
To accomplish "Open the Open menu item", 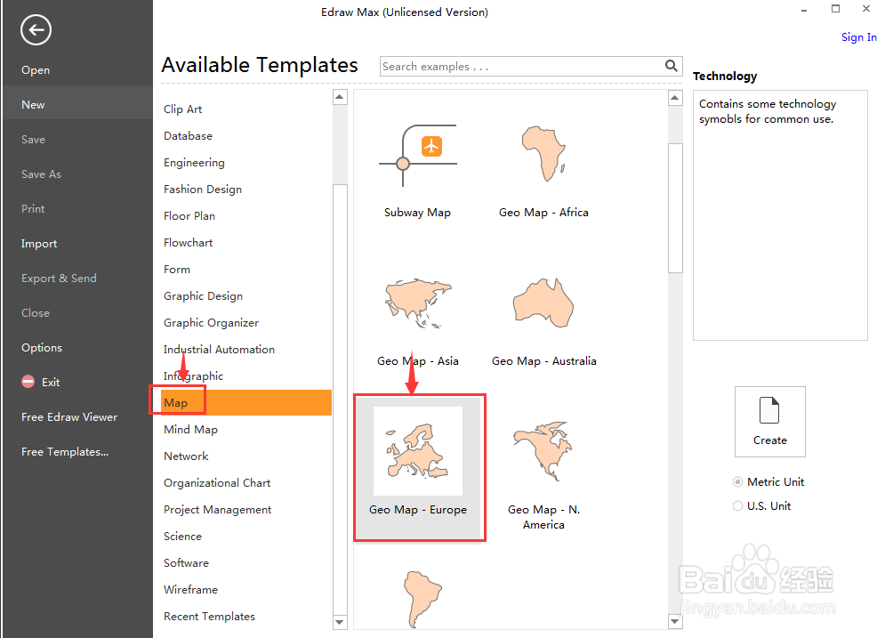I will point(36,70).
